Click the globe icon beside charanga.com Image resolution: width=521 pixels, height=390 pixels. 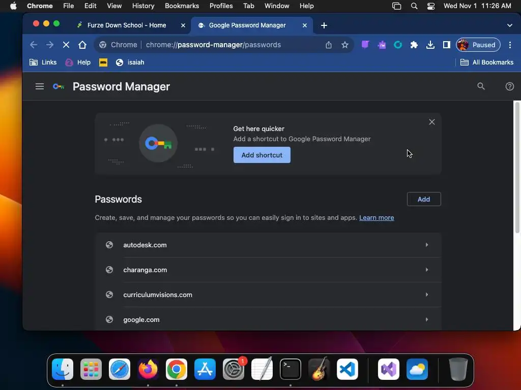click(109, 270)
